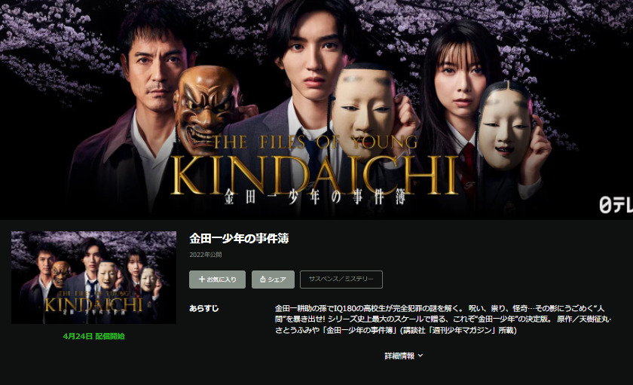Click the brown demon mask in the banner
The width and height of the screenshot is (633, 385).
206,109
